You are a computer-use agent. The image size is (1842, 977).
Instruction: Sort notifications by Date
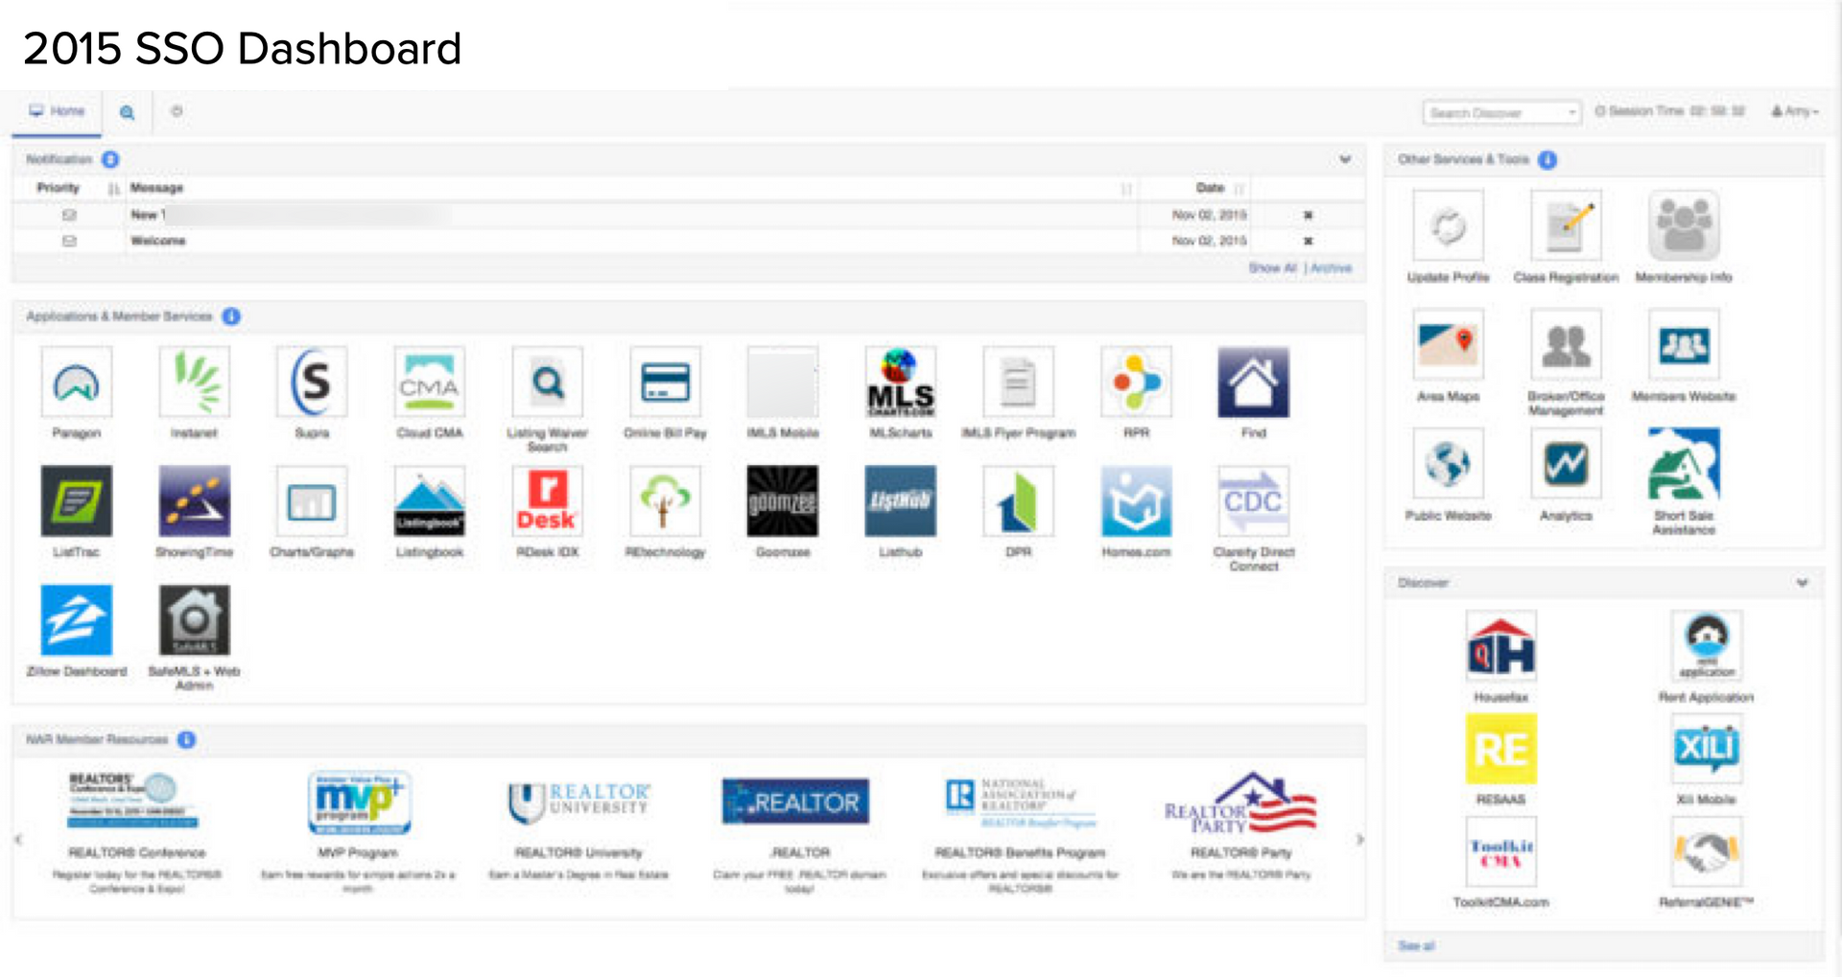tap(1211, 188)
